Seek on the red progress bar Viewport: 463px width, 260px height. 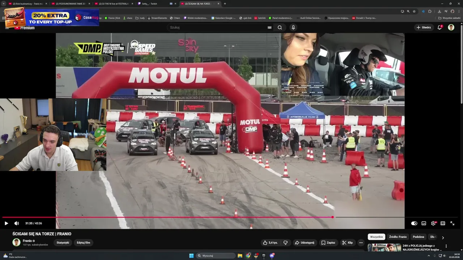[167, 217]
